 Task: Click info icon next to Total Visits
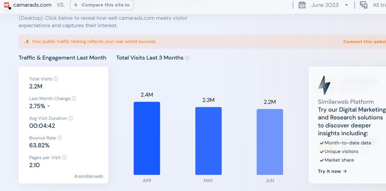pos(56,79)
